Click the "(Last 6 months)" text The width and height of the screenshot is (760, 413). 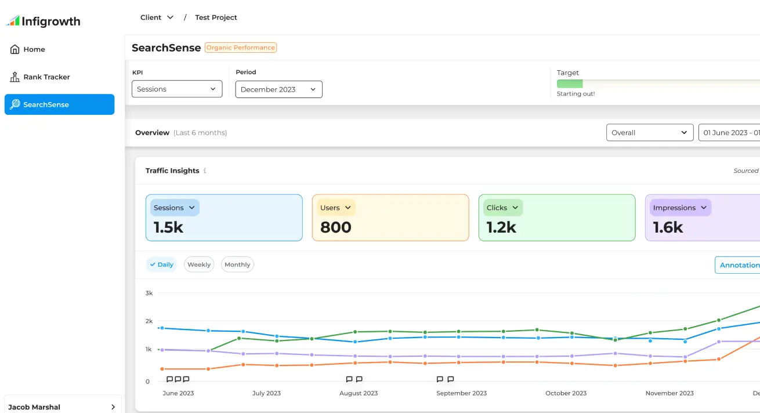coord(200,133)
